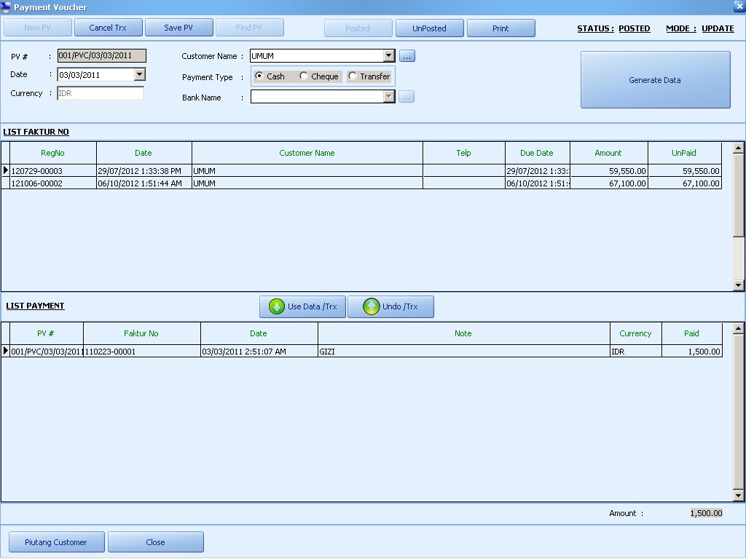Open the Customer Name dropdown

point(388,56)
